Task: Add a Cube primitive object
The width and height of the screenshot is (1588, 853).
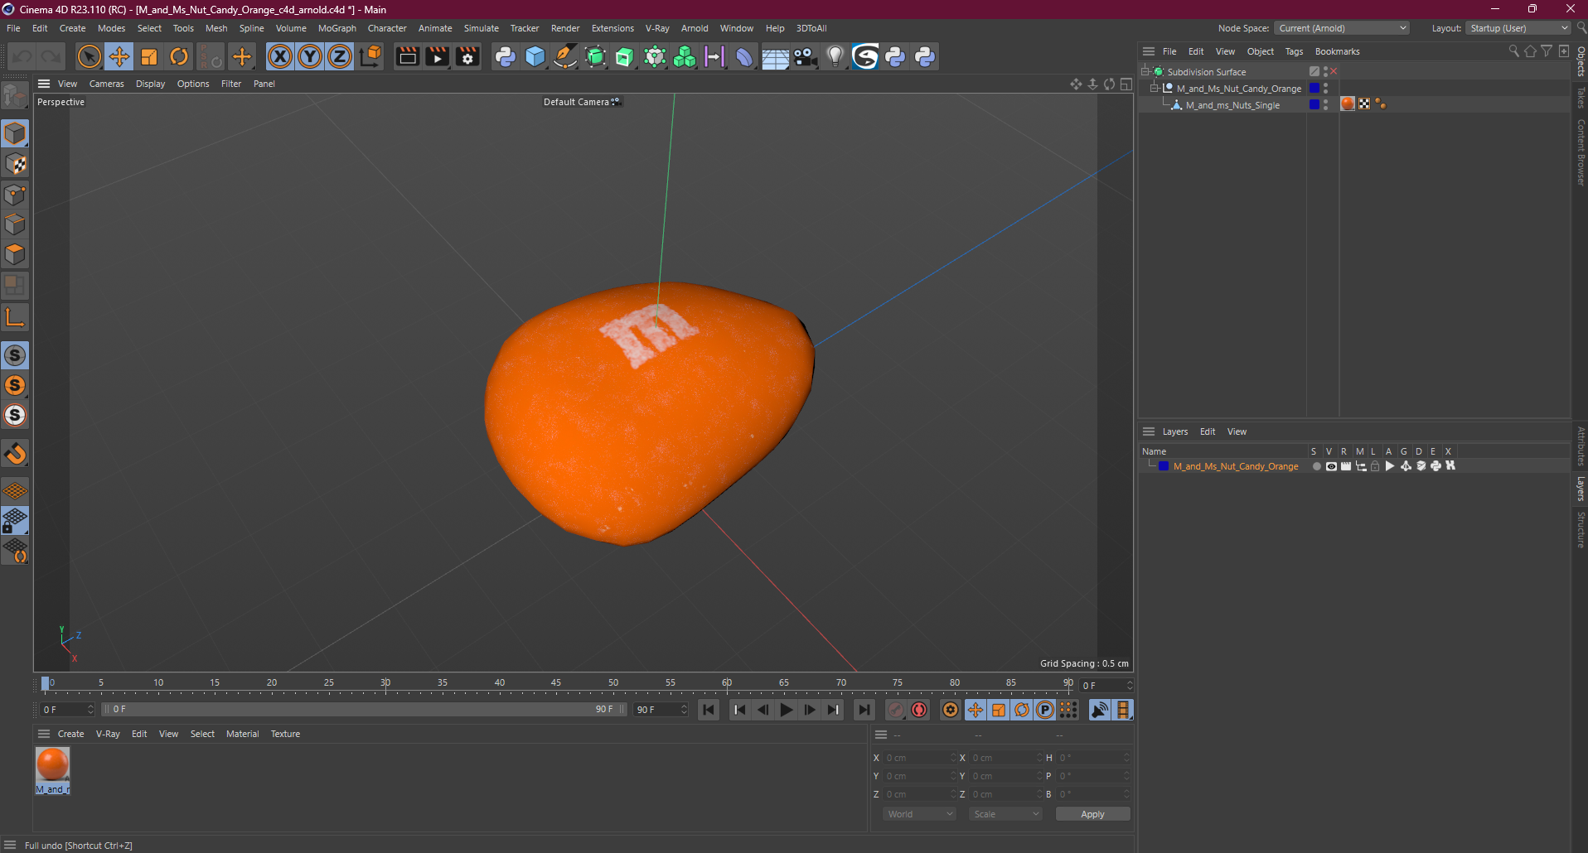Action: pos(535,56)
